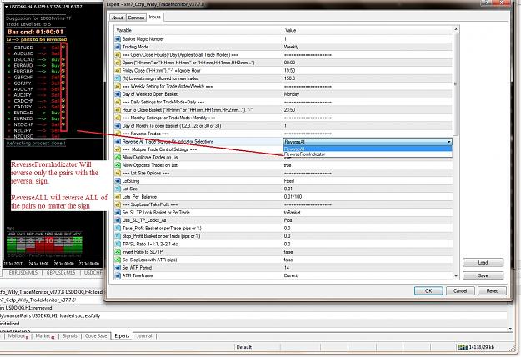The height and width of the screenshot is (358, 521).
Task: Click the reversal sign next to USDCAD Buy
Action: click(x=63, y=59)
